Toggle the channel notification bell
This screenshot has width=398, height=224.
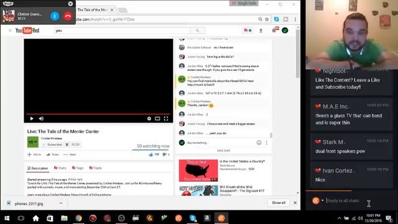pos(67,144)
